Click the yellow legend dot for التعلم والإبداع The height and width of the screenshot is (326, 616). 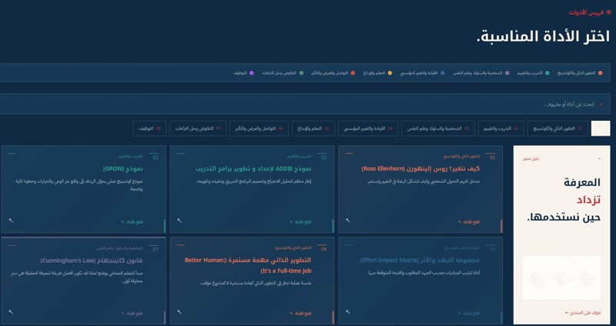pos(390,73)
